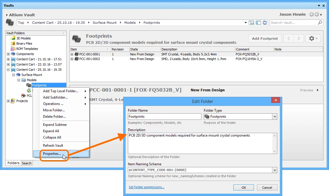Click the Description text area
This screenshot has width=329, height=196.
[x=203, y=143]
